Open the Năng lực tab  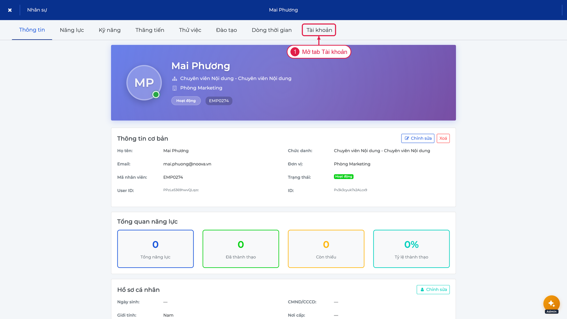72,30
